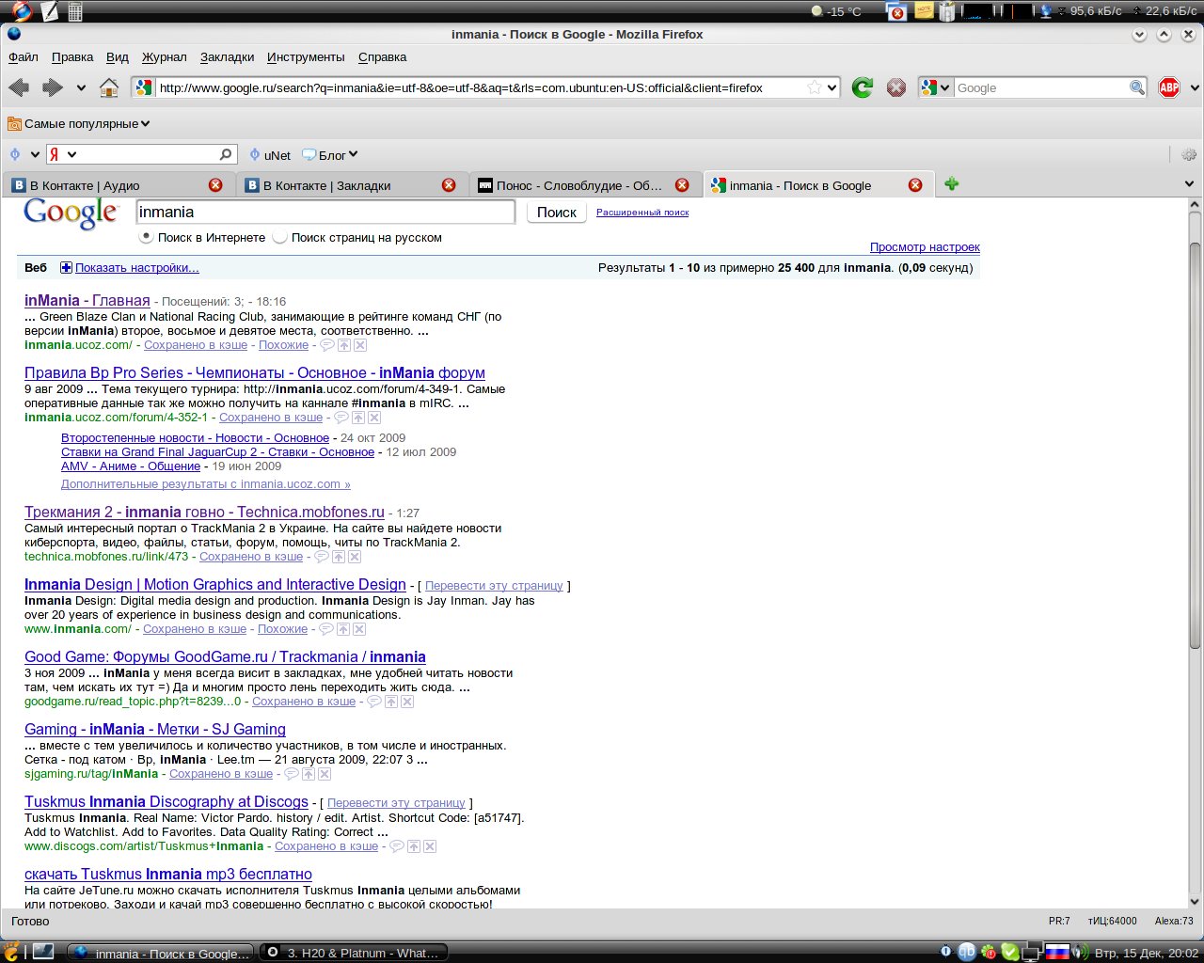Screen dimensions: 1204x963
Task: Select 'Поиск страниц на русском' radio option
Action: [x=279, y=237]
